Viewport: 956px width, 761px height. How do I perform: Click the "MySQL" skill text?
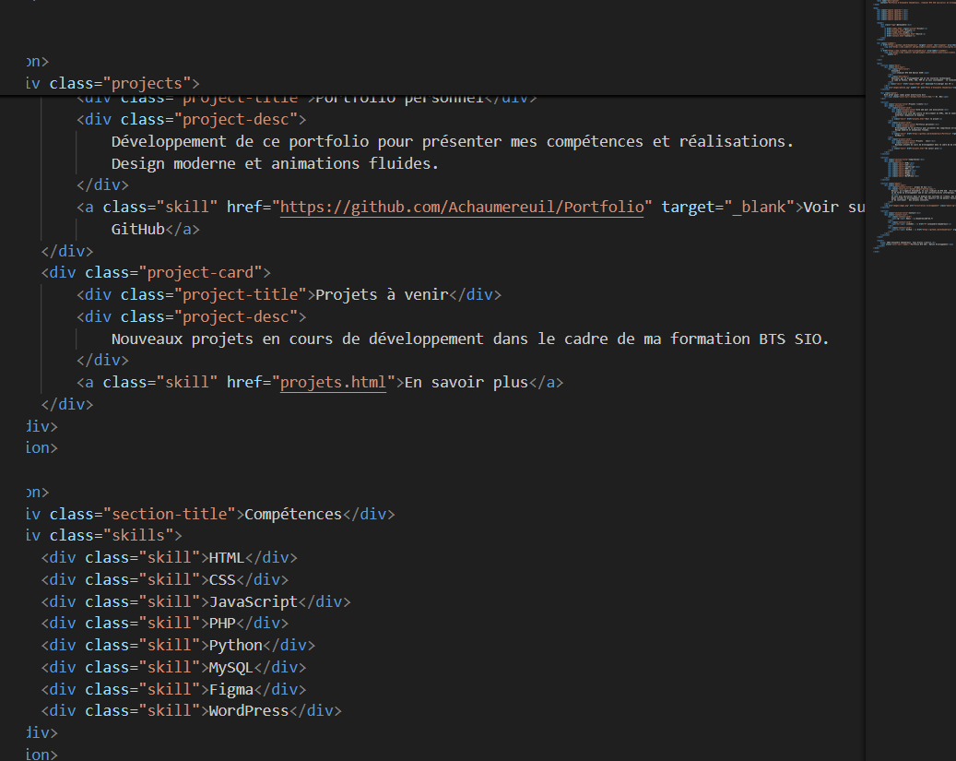(231, 667)
